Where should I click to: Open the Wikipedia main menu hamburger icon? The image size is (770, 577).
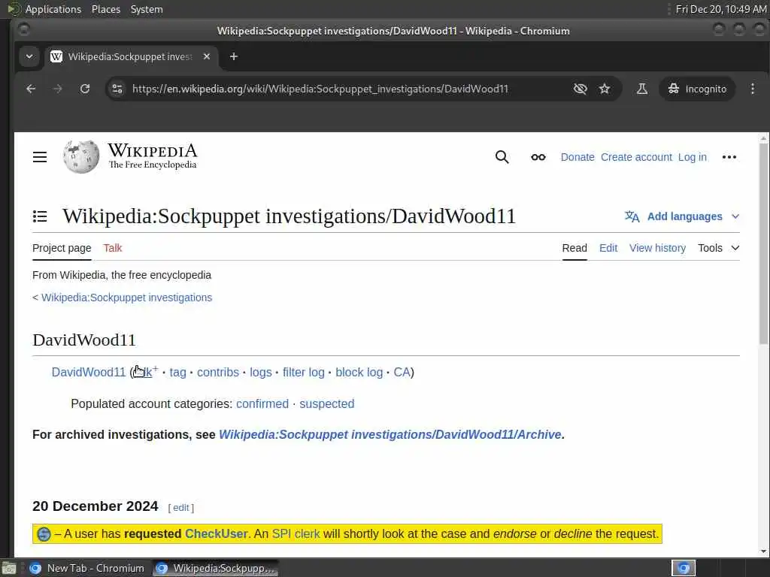point(40,157)
